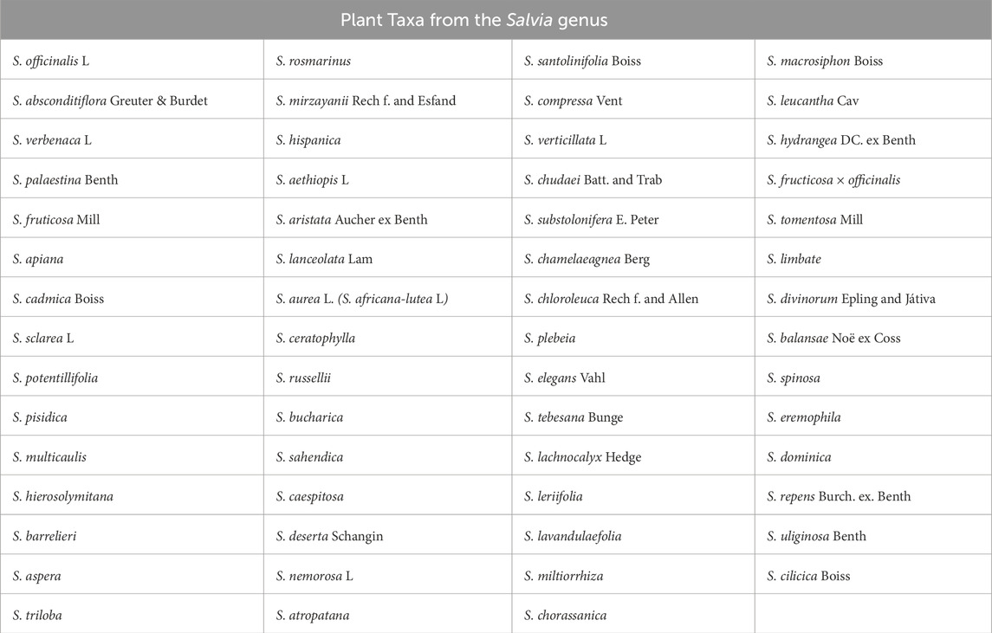Select the S. officinalis L cell
This screenshot has width=992, height=633.
tap(52, 61)
